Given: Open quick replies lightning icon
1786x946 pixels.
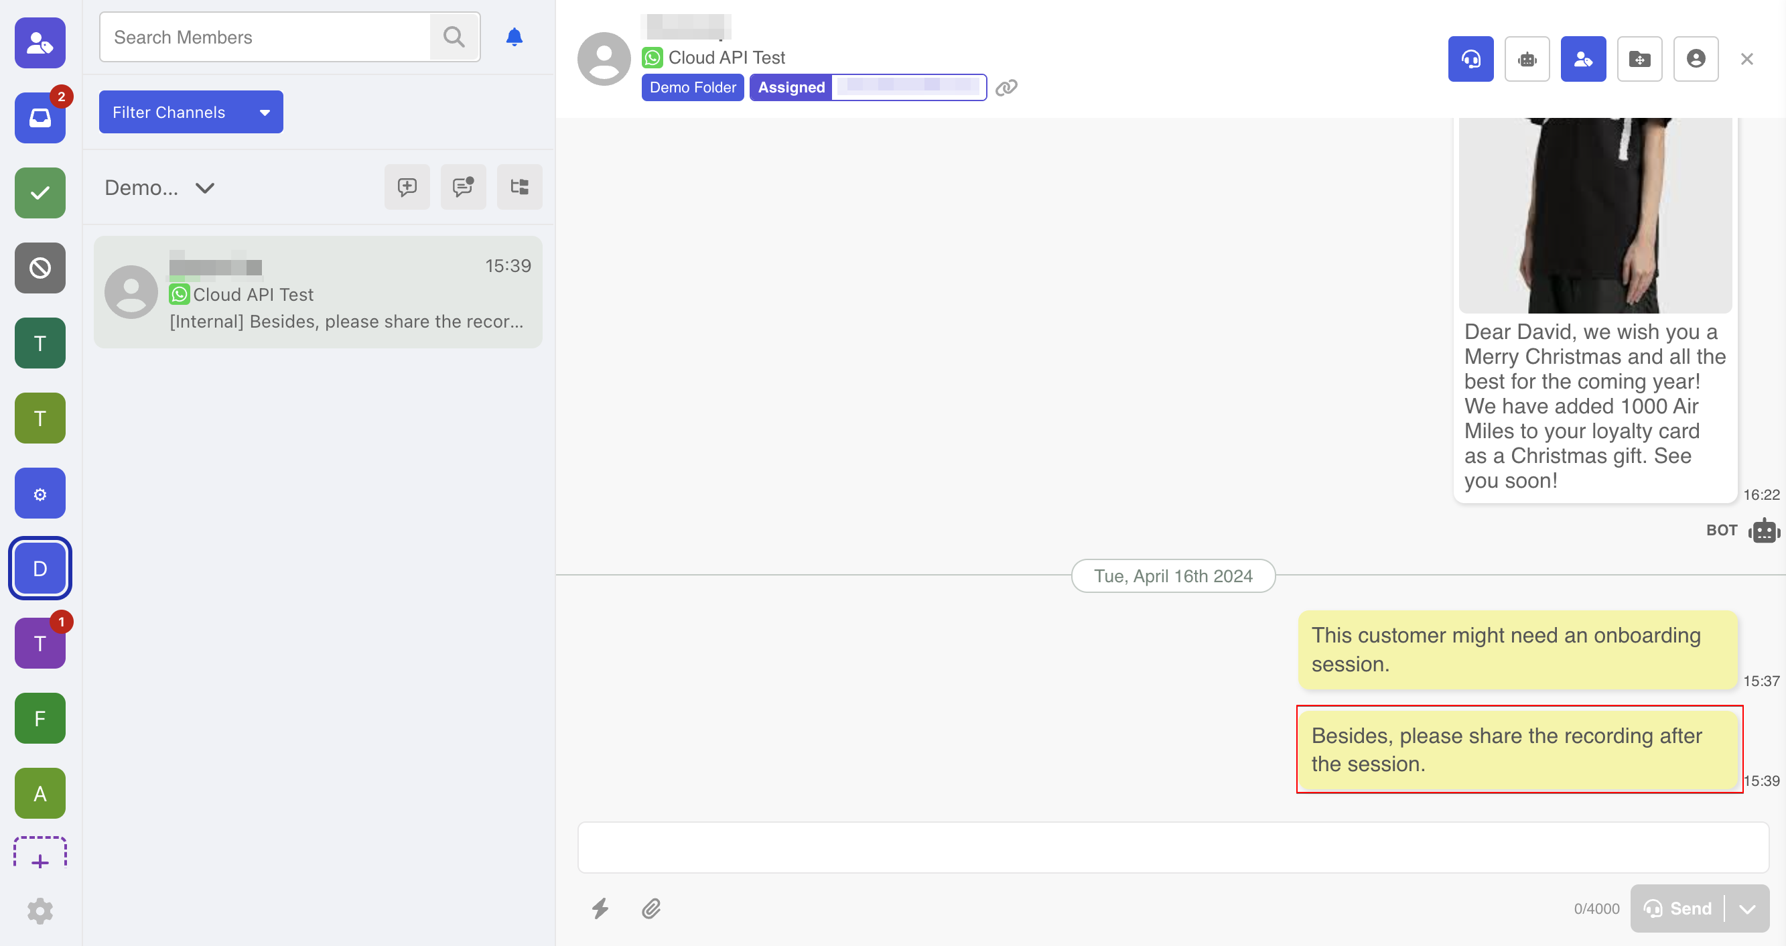Looking at the screenshot, I should [600, 908].
